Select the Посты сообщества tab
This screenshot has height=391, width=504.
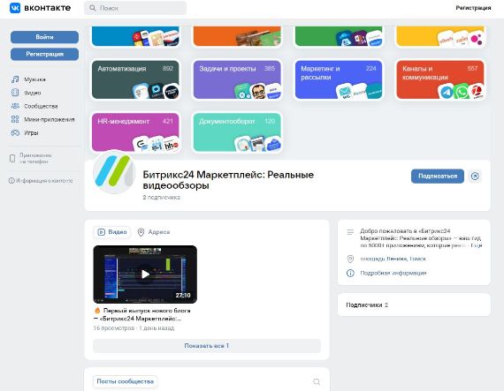(126, 381)
